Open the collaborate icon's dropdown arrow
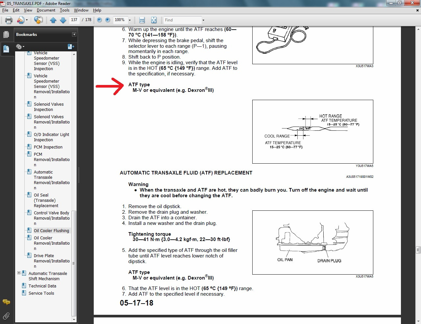The width and height of the screenshot is (421, 324). 27,20
